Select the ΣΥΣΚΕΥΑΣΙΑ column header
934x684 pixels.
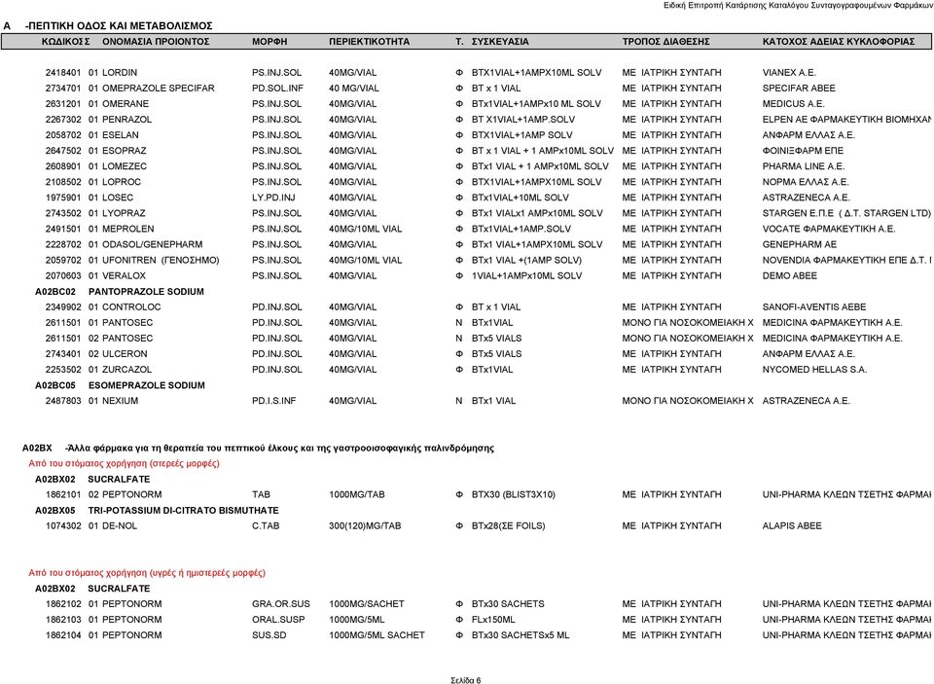(x=500, y=42)
